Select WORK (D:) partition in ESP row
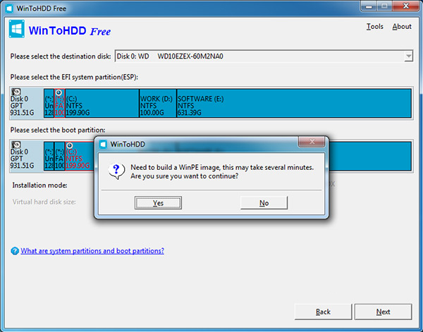 point(158,104)
